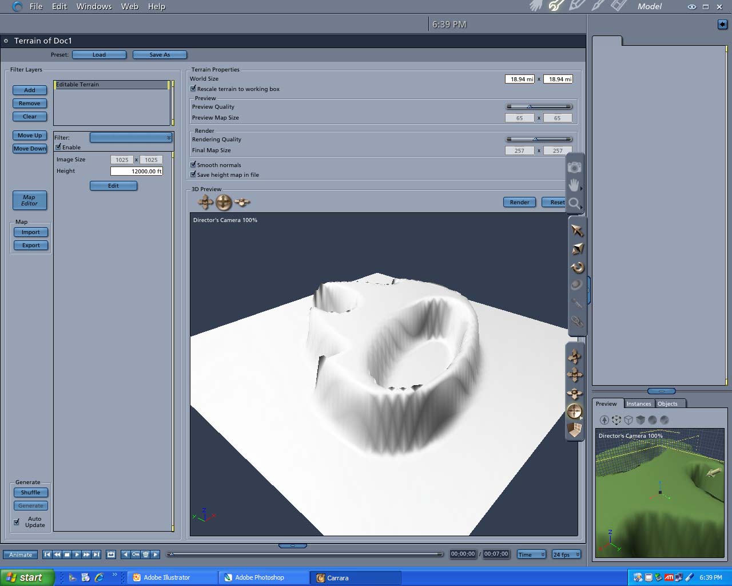The height and width of the screenshot is (586, 732).
Task: Disable the Auto Update checkbox
Action: point(17,522)
